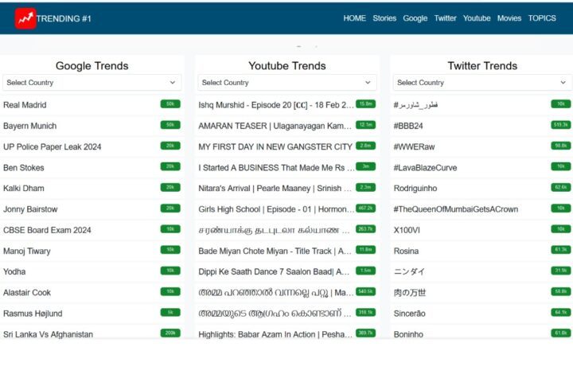Go to the Stories nav link

point(384,18)
